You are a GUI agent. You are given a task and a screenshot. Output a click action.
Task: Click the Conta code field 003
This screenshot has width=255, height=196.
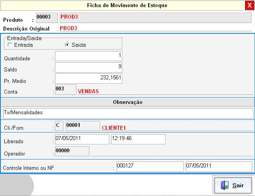pyautogui.click(x=65, y=89)
